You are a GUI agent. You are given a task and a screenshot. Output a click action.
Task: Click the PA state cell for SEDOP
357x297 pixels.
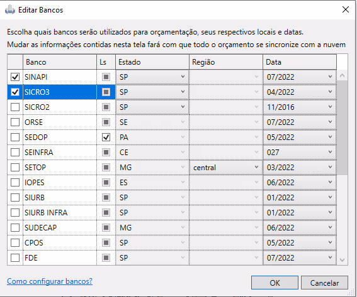coord(152,137)
